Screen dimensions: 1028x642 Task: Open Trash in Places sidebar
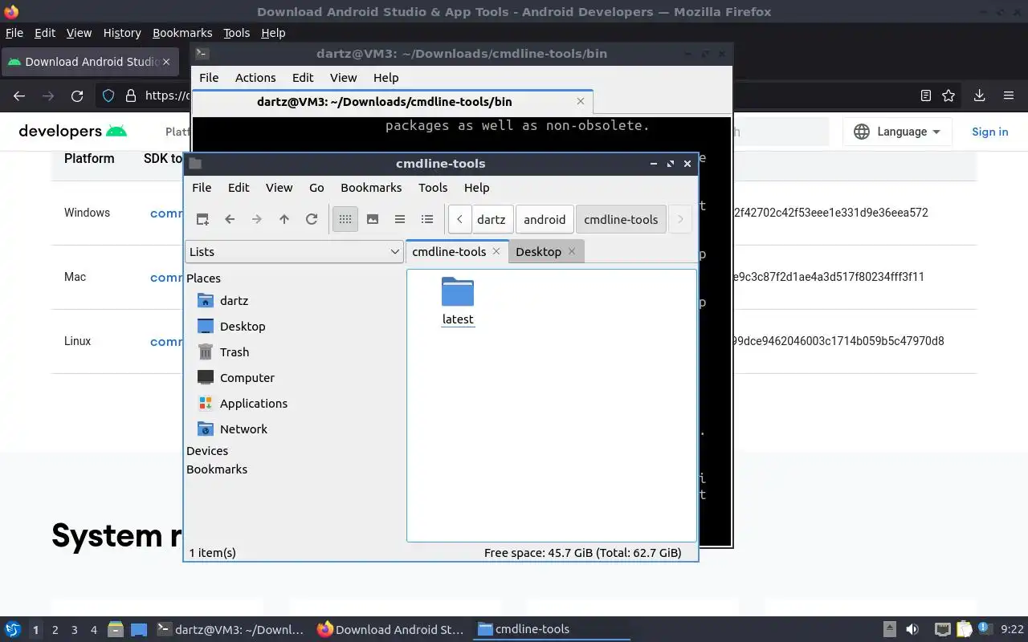click(x=235, y=351)
